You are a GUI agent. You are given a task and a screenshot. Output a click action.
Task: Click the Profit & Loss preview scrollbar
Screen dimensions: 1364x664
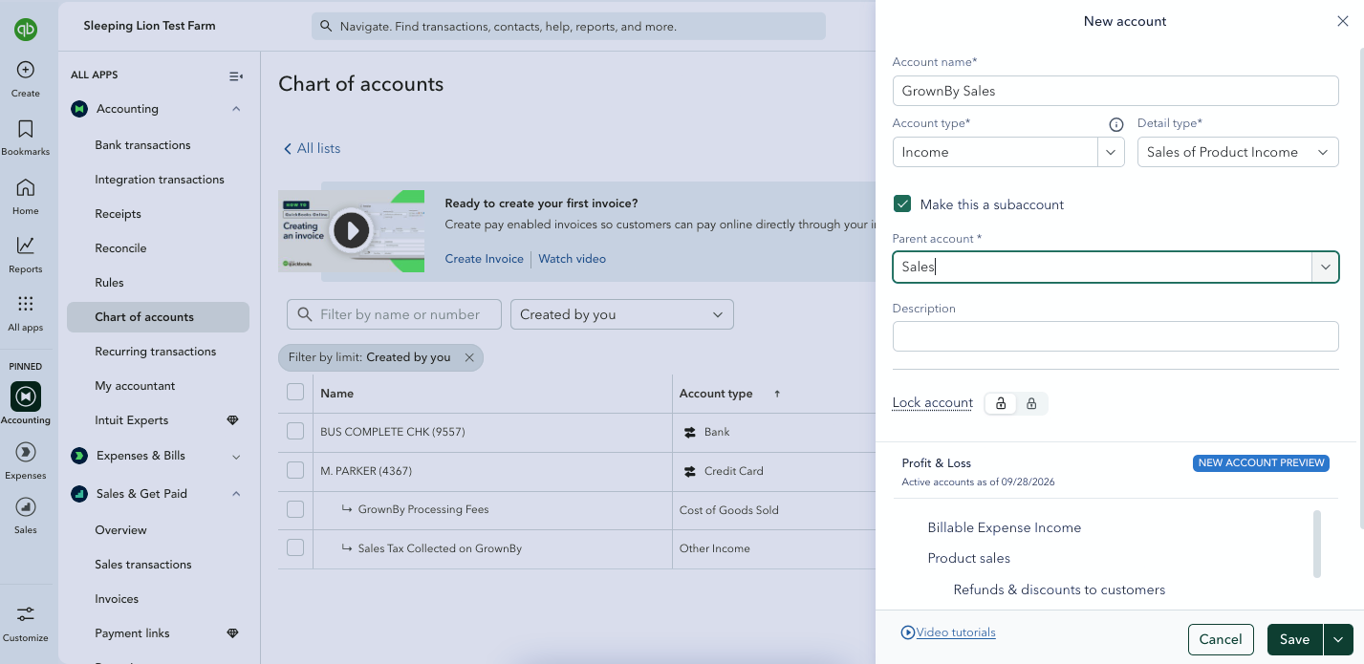pyautogui.click(x=1317, y=545)
